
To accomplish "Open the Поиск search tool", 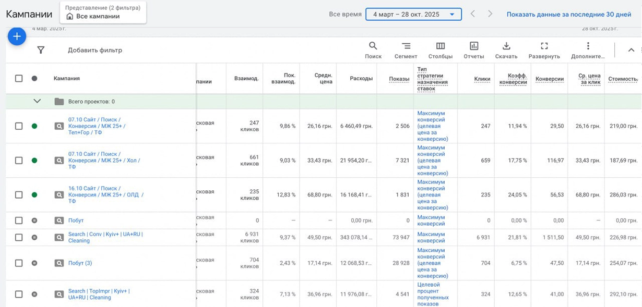I will (x=373, y=50).
